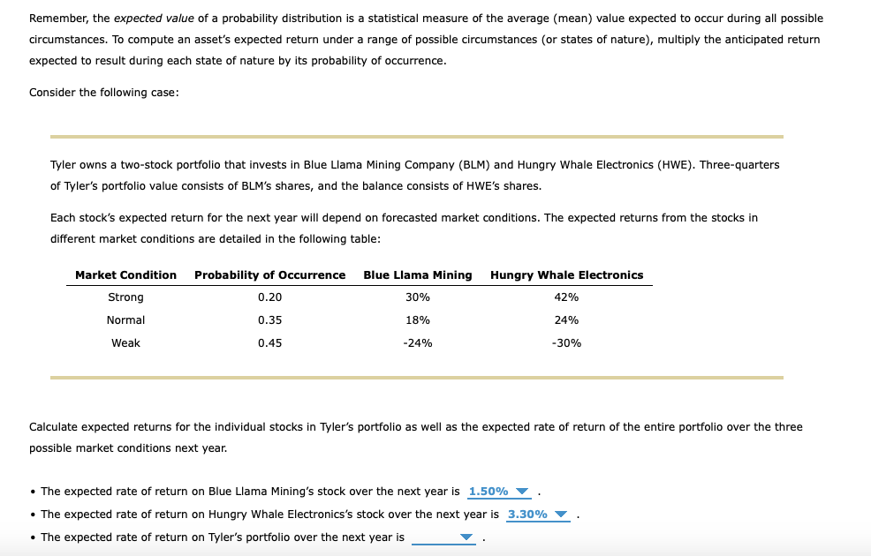
Task: Click the Probability of Occurrence header
Action: (269, 274)
